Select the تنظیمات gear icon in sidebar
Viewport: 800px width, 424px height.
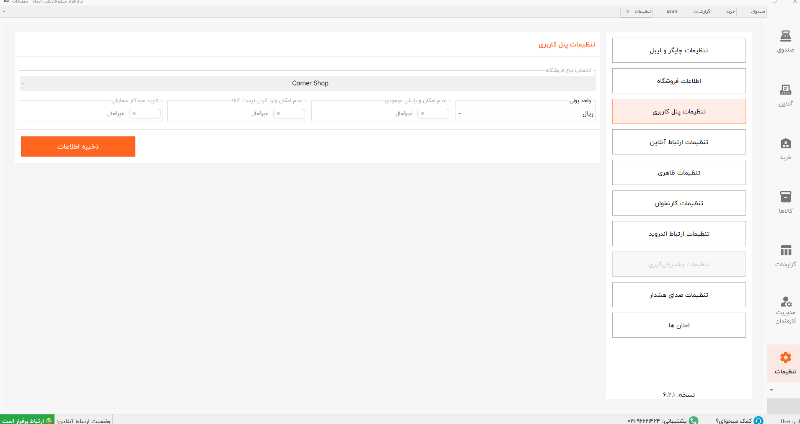click(x=785, y=357)
